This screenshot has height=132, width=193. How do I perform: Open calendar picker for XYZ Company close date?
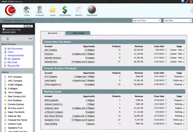click(x=166, y=76)
